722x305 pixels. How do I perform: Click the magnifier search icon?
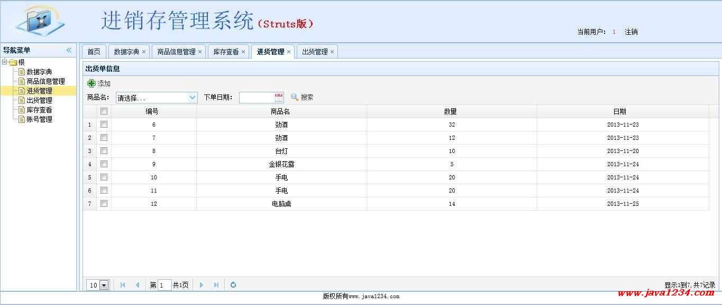[295, 97]
